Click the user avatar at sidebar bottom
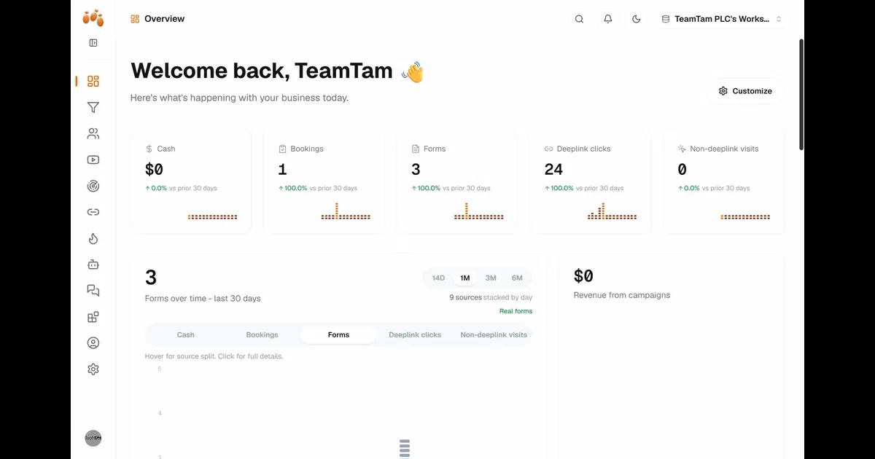This screenshot has height=459, width=875. pos(93,438)
